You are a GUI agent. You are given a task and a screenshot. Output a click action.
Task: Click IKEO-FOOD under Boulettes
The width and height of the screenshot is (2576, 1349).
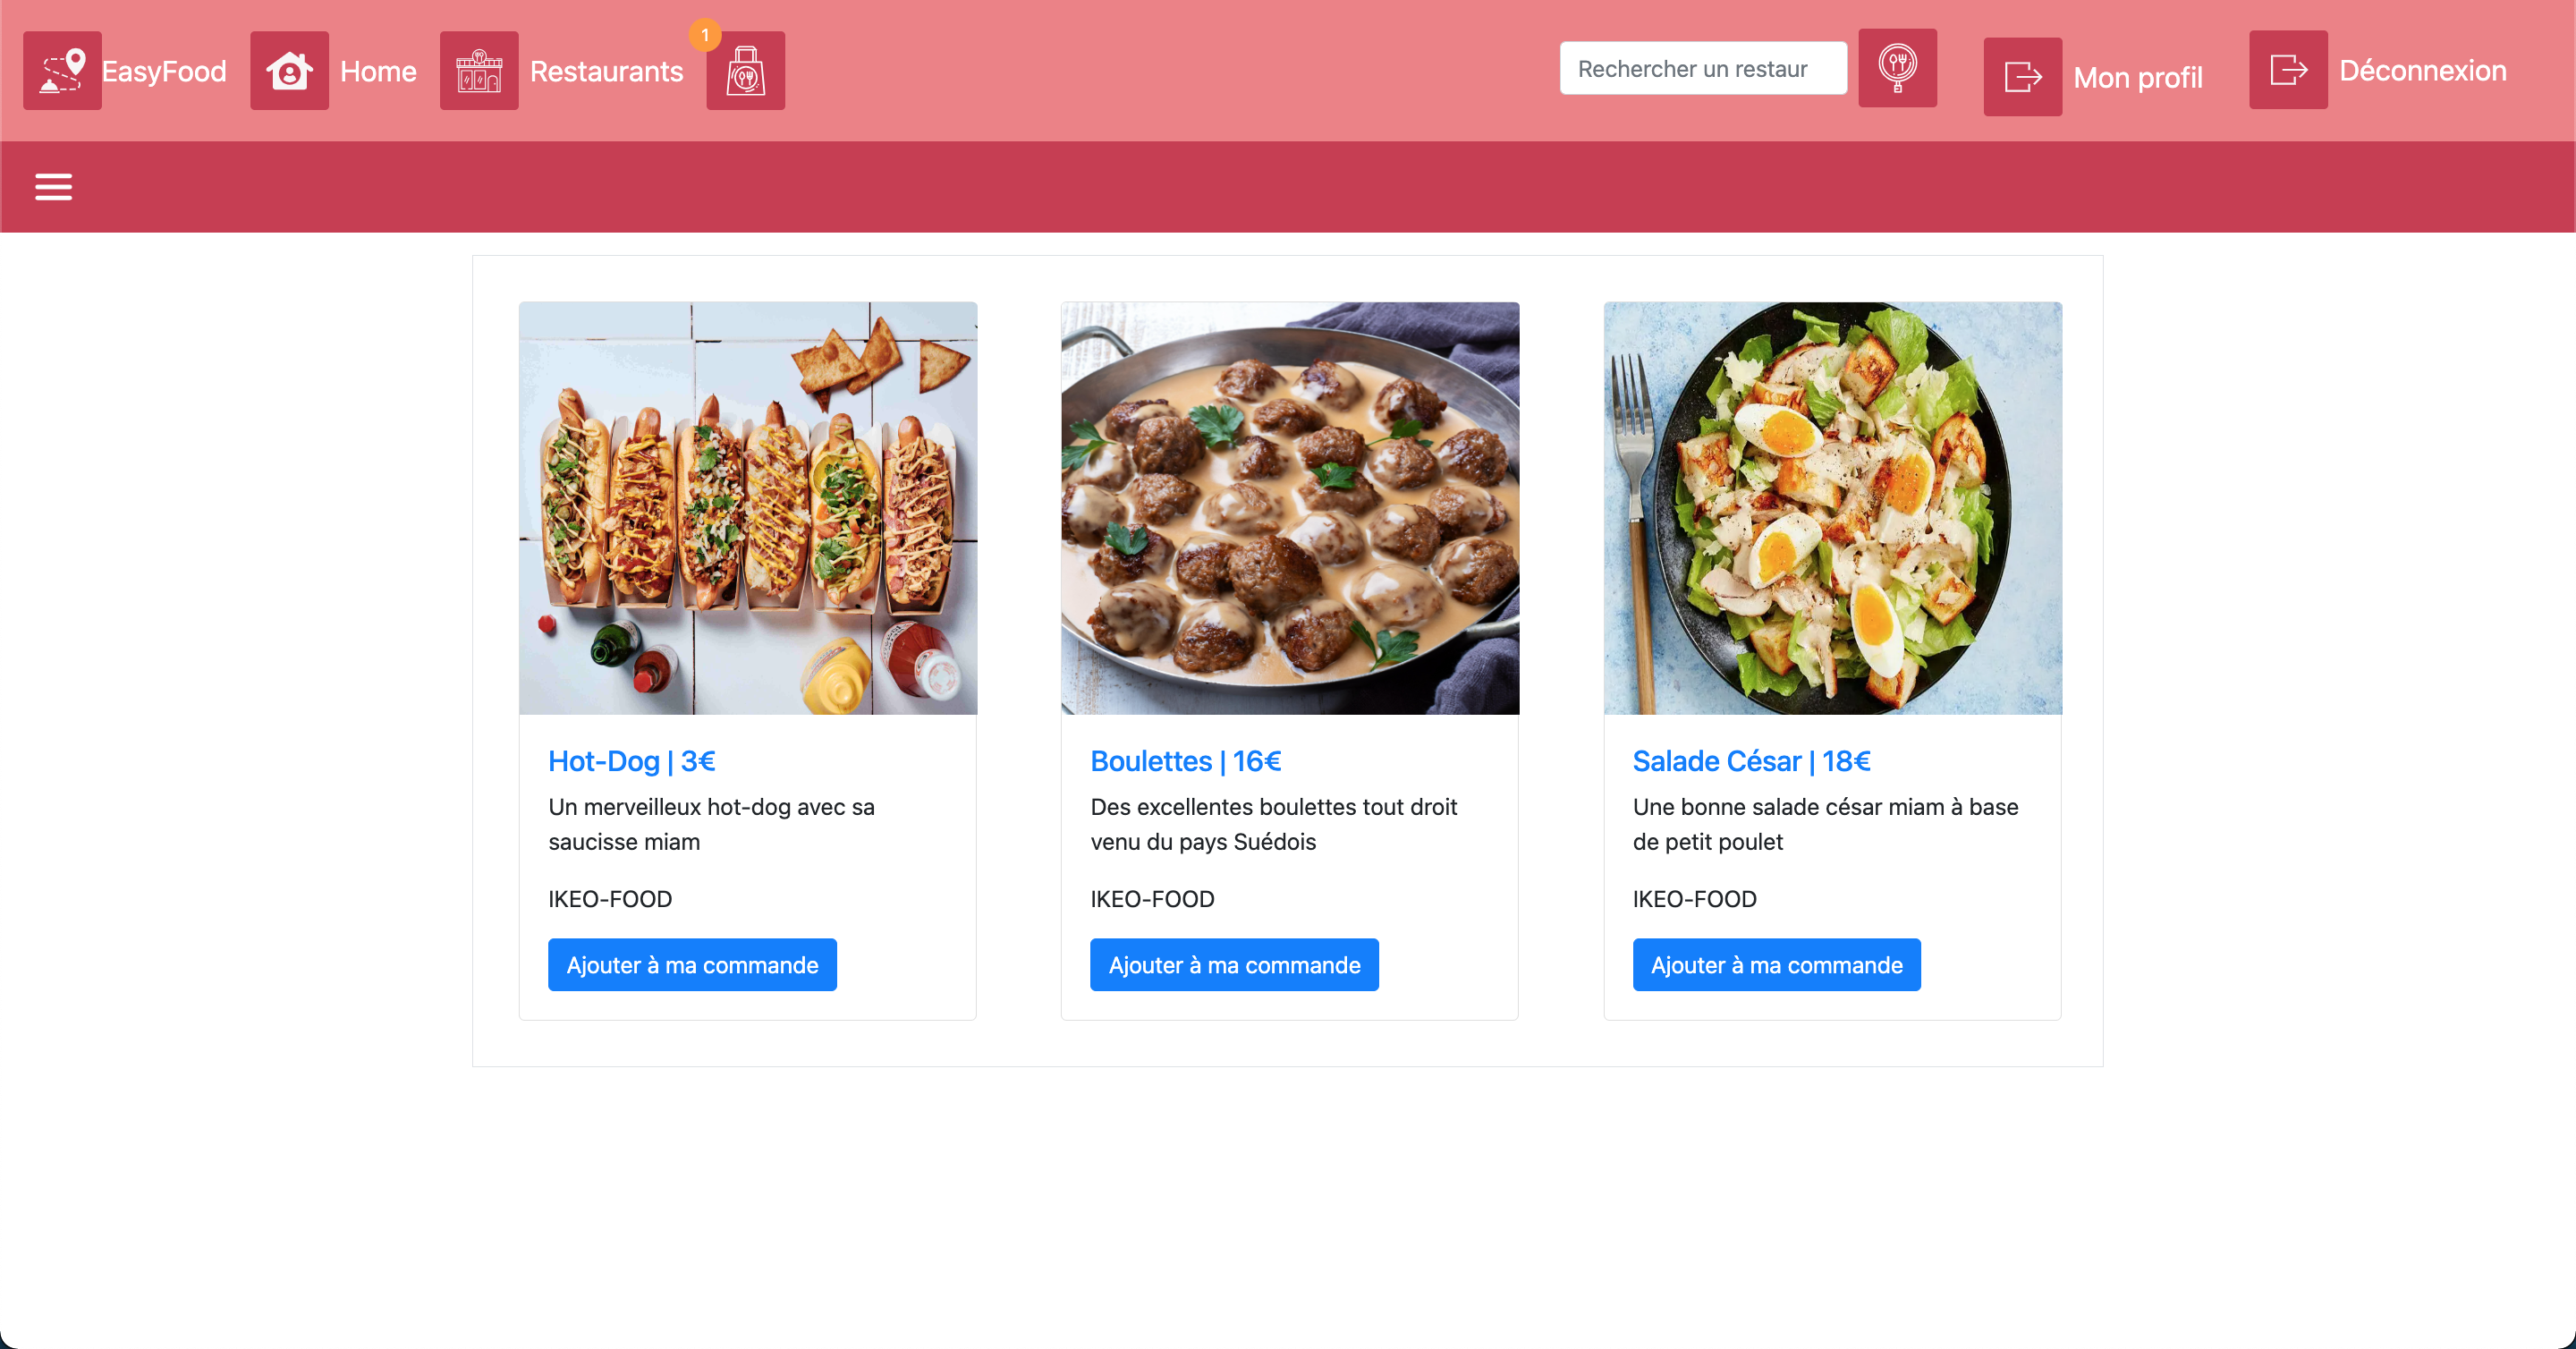[1152, 899]
